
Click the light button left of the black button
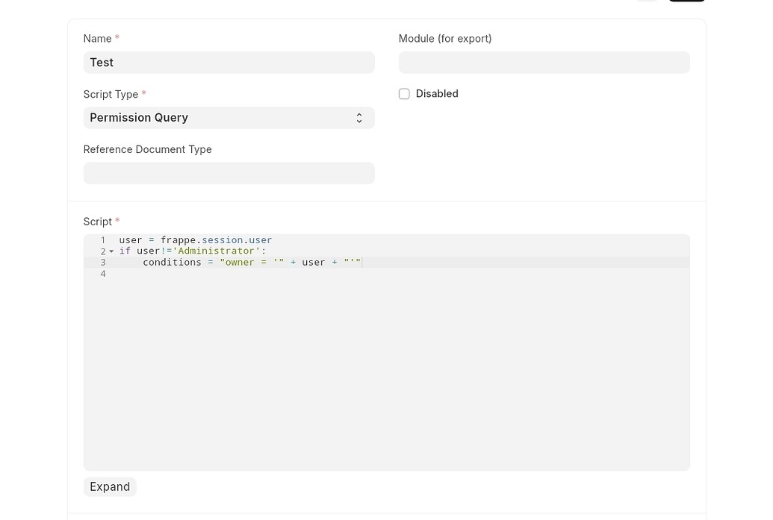647,2
